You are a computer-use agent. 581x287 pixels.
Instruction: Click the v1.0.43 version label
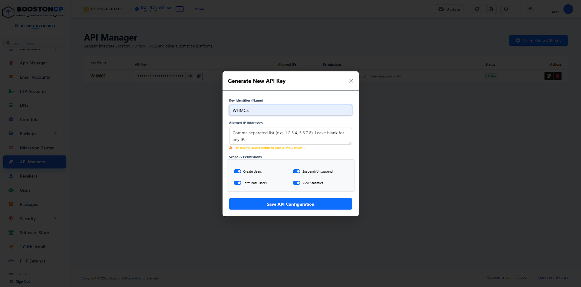(x=200, y=9)
